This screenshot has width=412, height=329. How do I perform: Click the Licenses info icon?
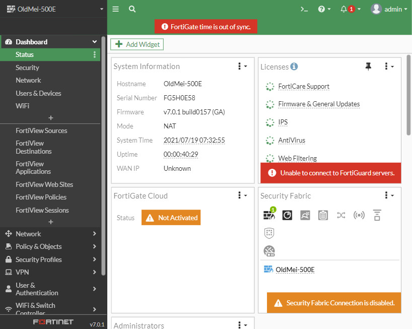pyautogui.click(x=294, y=67)
